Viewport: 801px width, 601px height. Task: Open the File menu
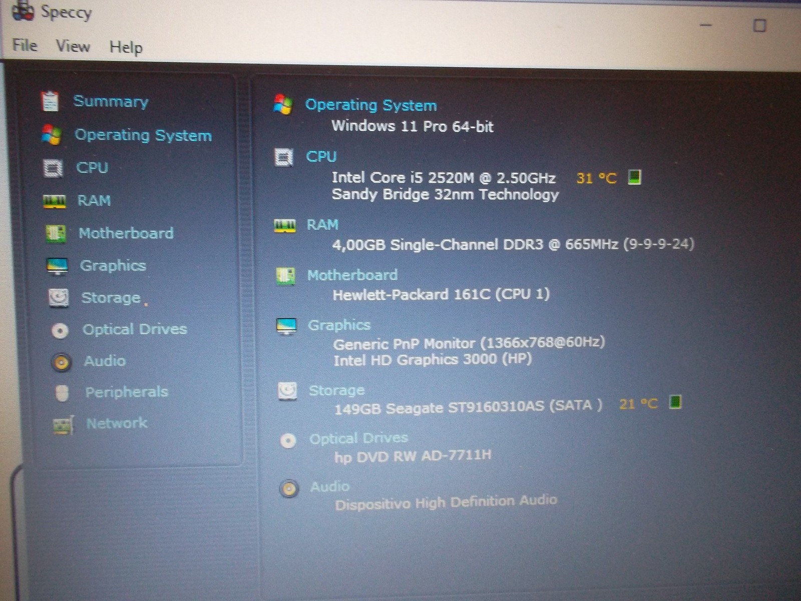coord(25,46)
